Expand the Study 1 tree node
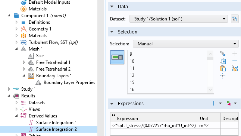 [x=9, y=89]
